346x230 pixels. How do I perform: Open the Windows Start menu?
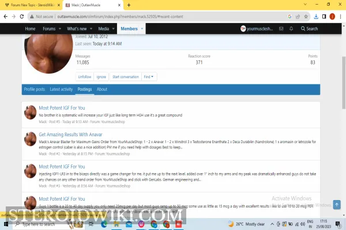6,224
